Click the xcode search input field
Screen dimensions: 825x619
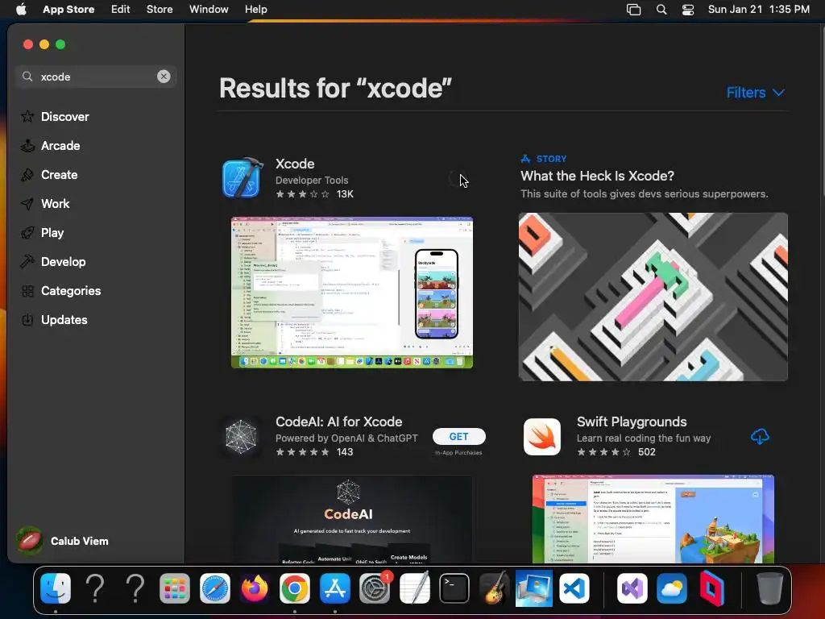(x=95, y=77)
